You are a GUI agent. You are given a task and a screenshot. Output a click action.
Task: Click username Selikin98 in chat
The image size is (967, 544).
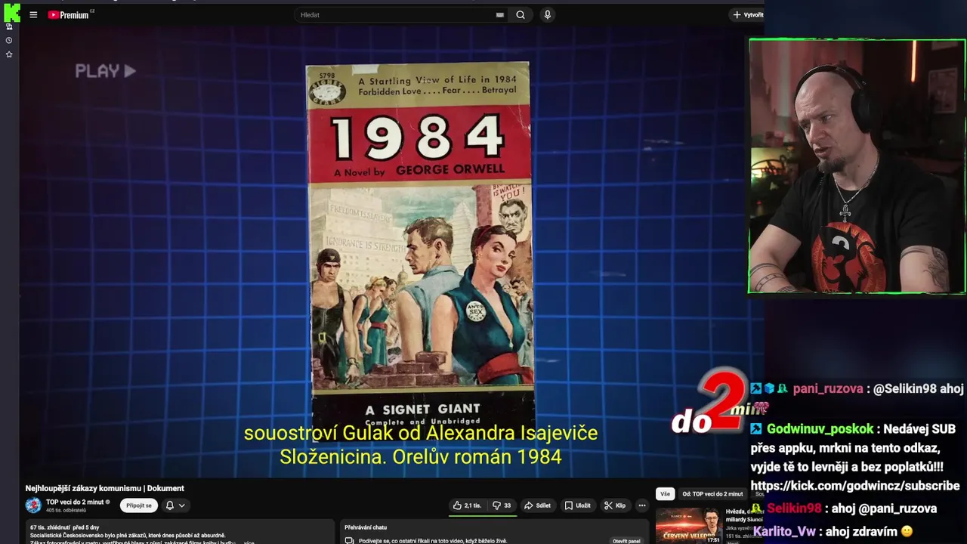tap(794, 508)
